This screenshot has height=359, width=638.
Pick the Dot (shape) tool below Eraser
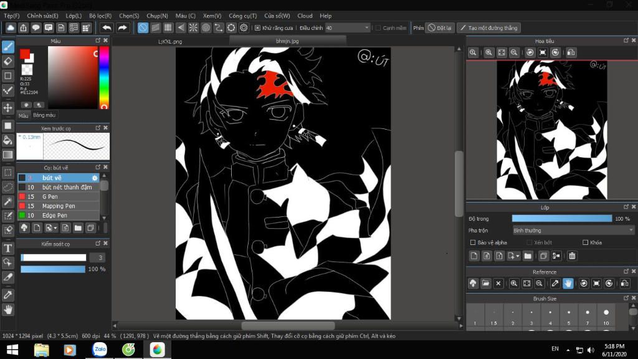tap(7, 75)
